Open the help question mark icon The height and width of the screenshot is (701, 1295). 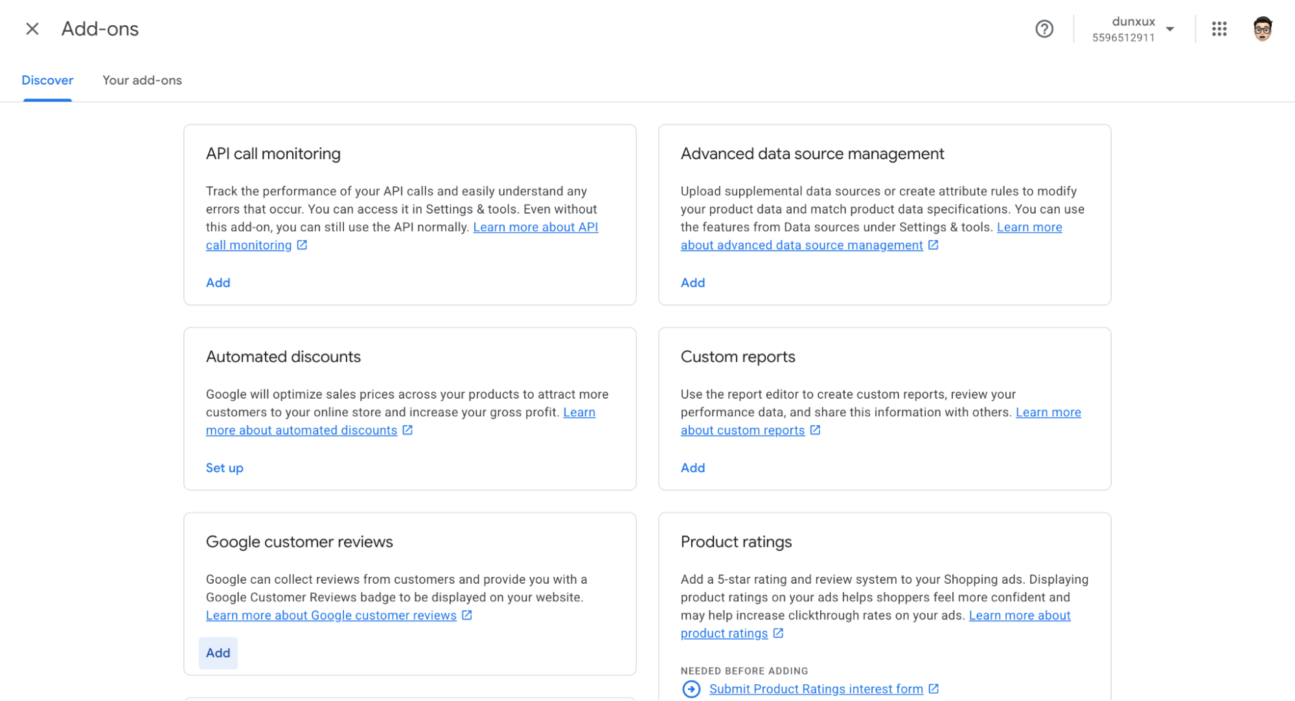(1044, 28)
